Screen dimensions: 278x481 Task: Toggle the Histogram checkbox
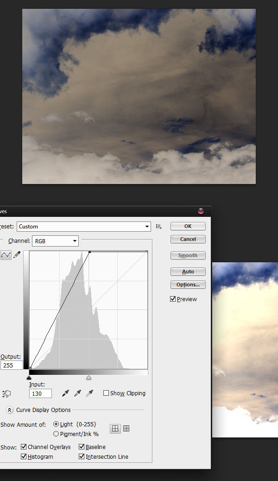click(x=24, y=456)
